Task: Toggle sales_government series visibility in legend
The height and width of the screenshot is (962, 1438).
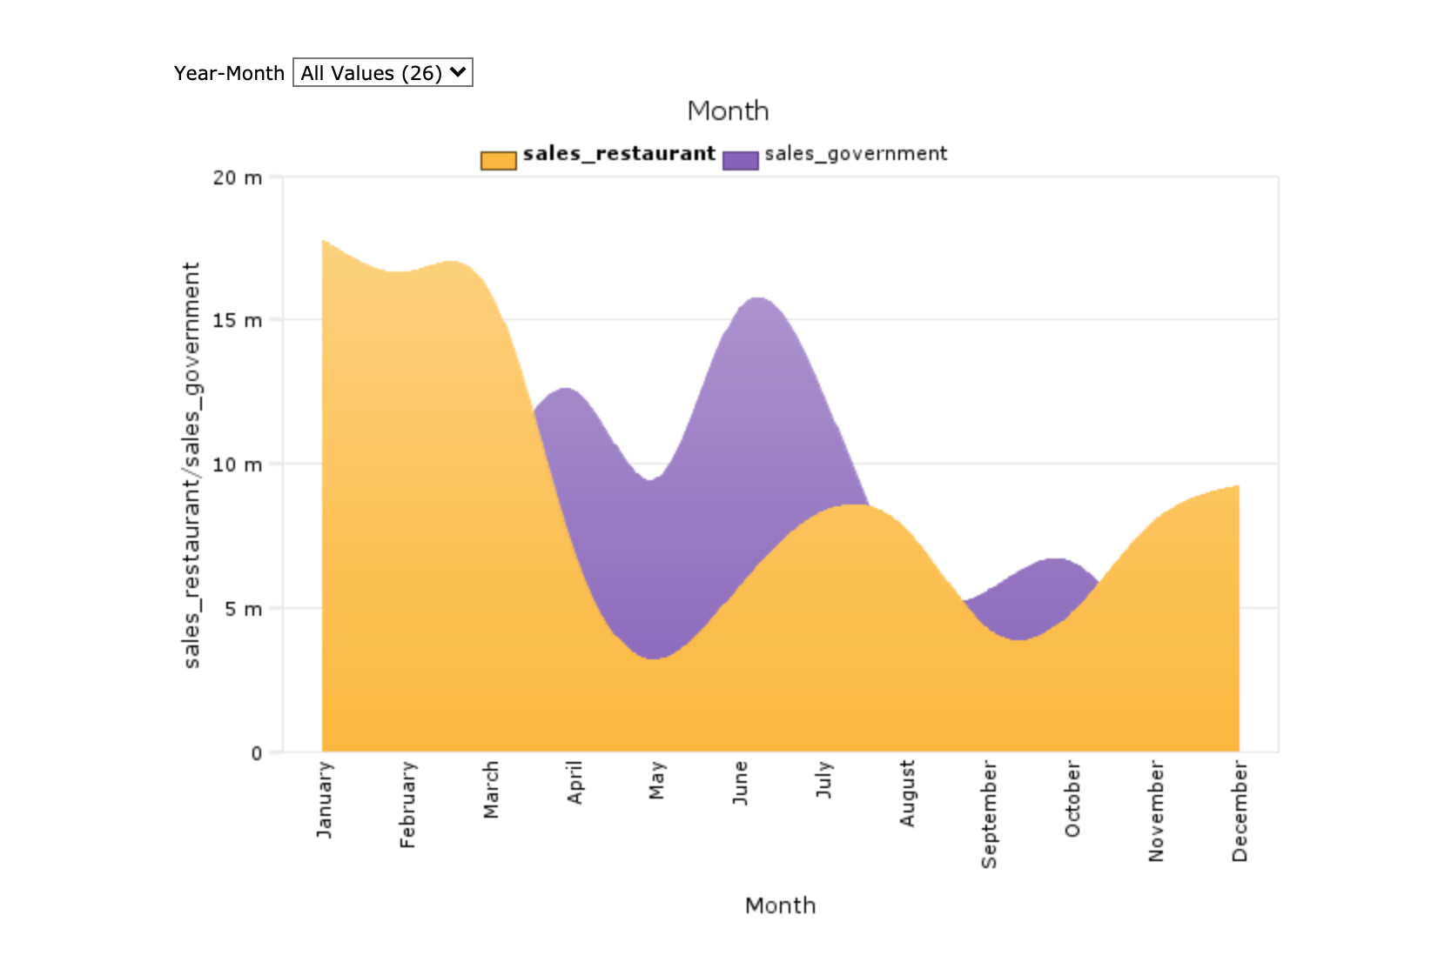Action: (857, 154)
